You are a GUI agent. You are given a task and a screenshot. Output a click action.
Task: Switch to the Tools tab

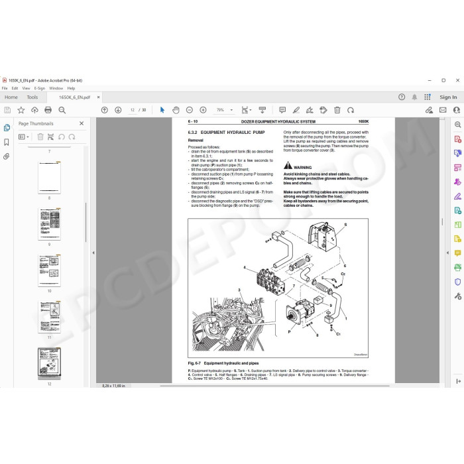pyautogui.click(x=32, y=97)
